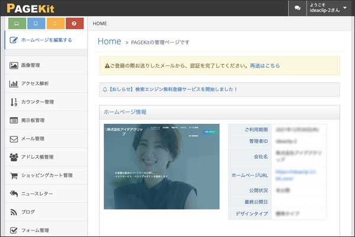Click the 会社名 label
Screen dimensions: 355x237
point(261,156)
